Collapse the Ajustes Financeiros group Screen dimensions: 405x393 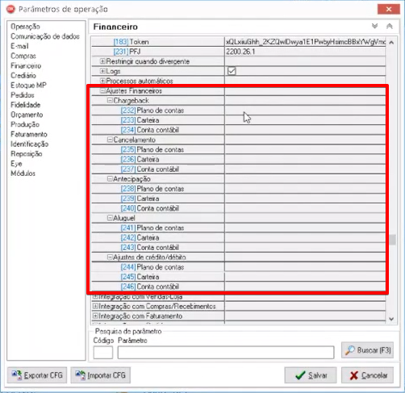102,91
